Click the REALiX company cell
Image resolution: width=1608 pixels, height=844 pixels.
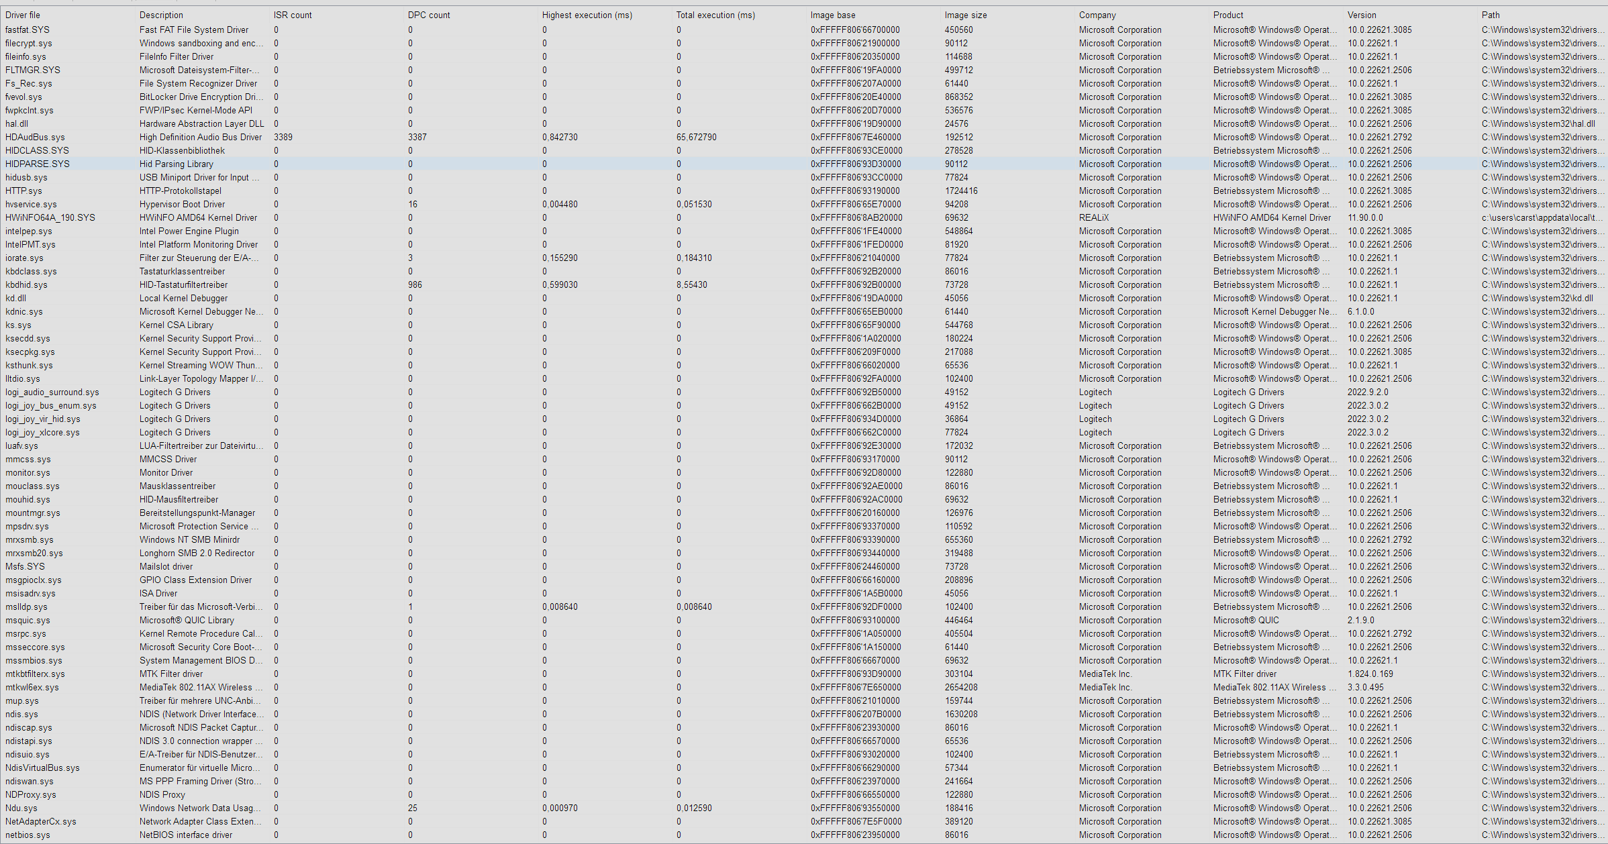[1094, 217]
